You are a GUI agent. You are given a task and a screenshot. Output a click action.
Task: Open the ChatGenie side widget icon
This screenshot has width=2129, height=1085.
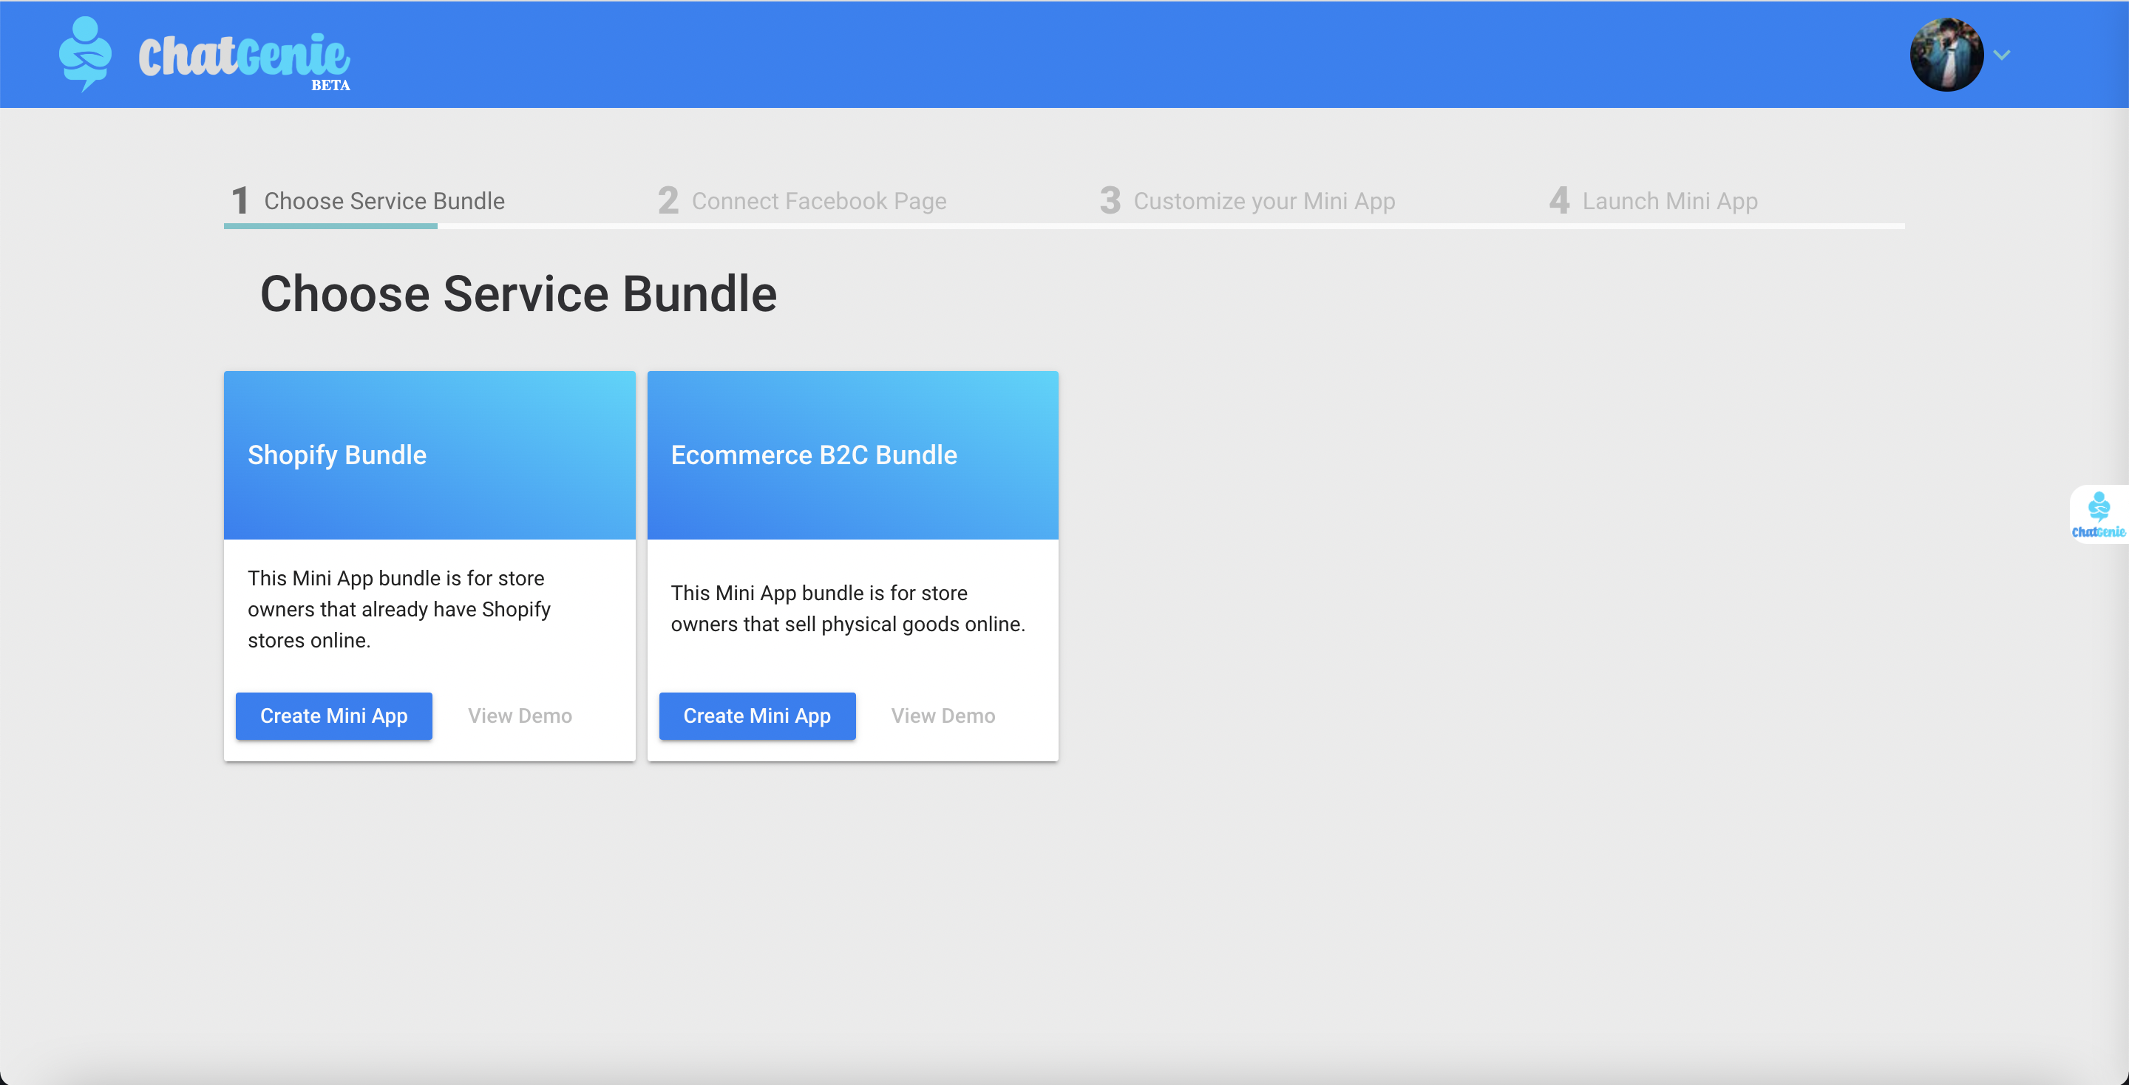(x=2099, y=514)
